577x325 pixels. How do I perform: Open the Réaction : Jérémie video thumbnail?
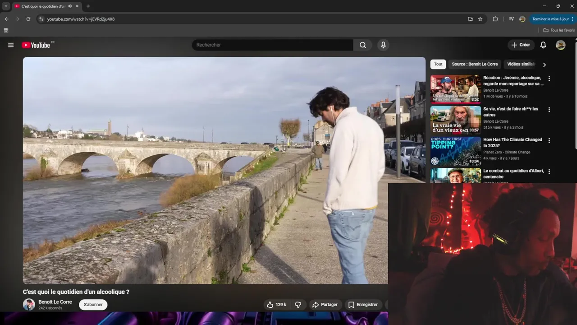click(456, 89)
